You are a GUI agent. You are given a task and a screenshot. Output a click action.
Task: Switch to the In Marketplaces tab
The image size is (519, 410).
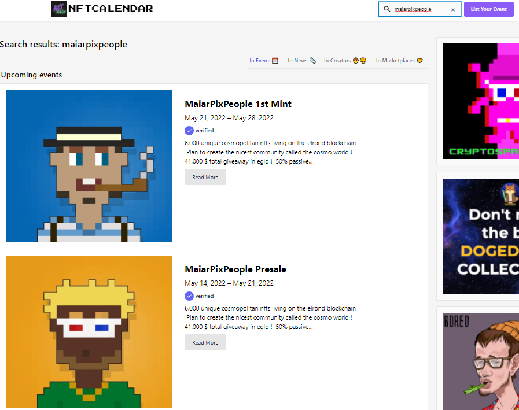(x=399, y=61)
